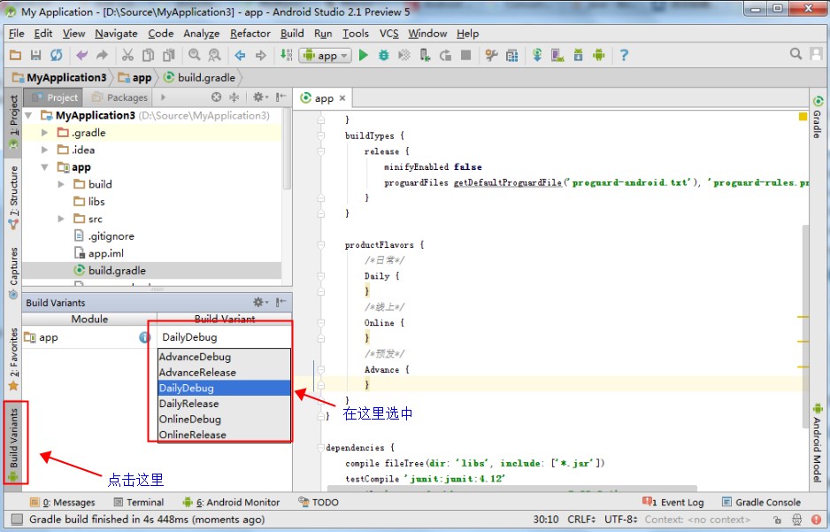Image resolution: width=830 pixels, height=532 pixels.
Task: Expand the build folder
Action: (x=61, y=184)
